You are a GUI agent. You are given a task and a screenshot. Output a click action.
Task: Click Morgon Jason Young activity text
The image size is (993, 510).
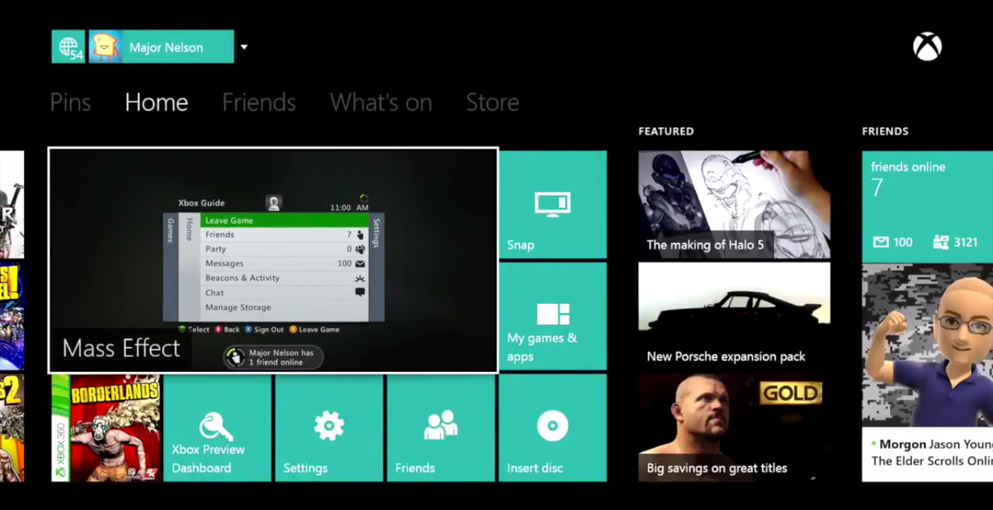point(931,453)
